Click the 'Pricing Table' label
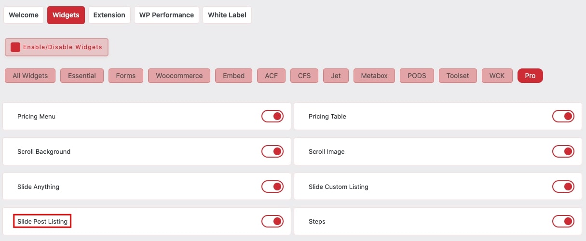Viewport: 586px width, 241px height. pos(327,116)
